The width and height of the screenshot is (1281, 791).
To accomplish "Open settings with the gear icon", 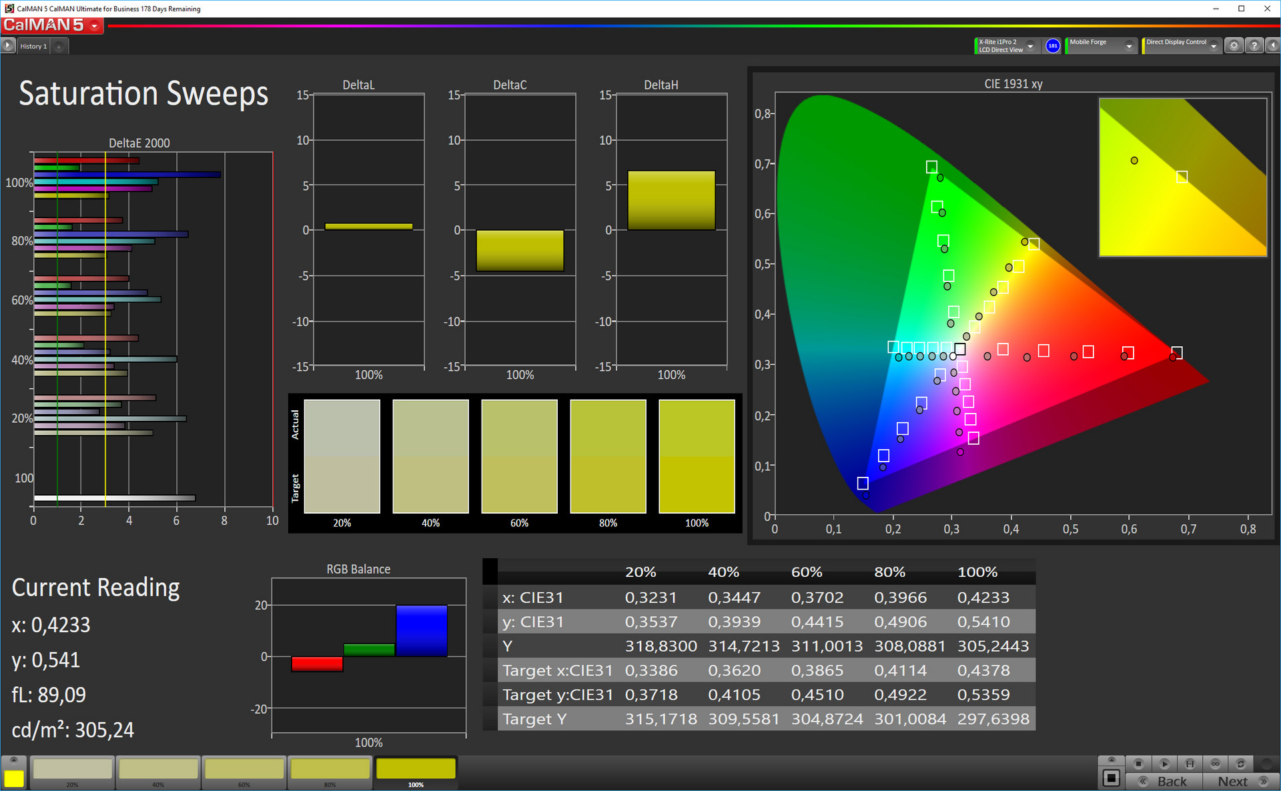I will tap(1234, 46).
